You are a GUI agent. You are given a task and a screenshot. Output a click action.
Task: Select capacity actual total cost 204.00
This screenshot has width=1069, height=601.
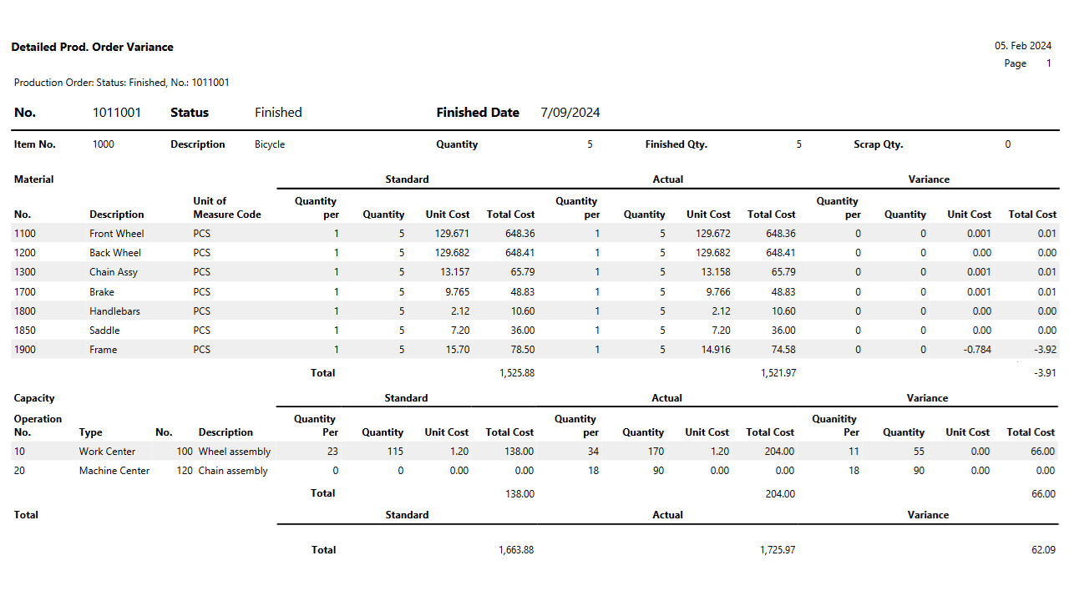click(x=780, y=452)
